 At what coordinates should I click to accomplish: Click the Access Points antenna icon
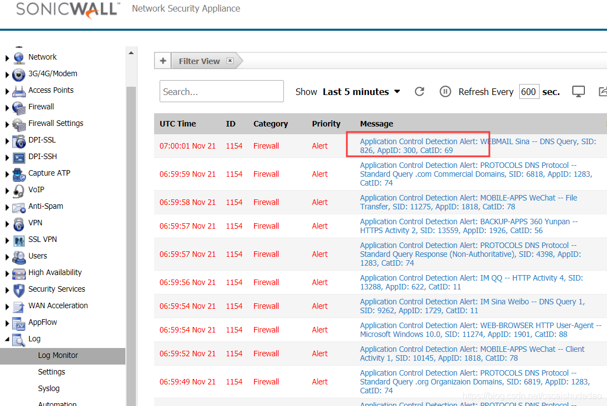click(19, 91)
